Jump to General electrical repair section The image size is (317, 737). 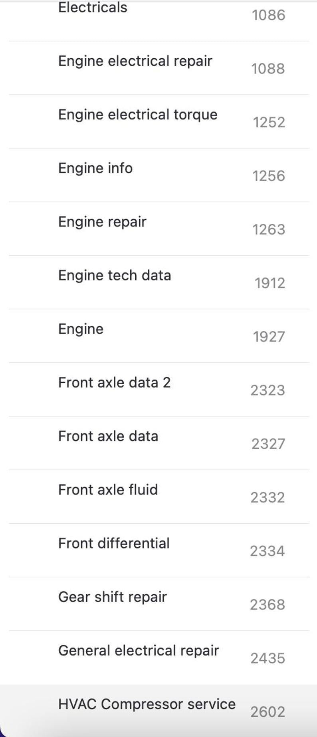(139, 650)
